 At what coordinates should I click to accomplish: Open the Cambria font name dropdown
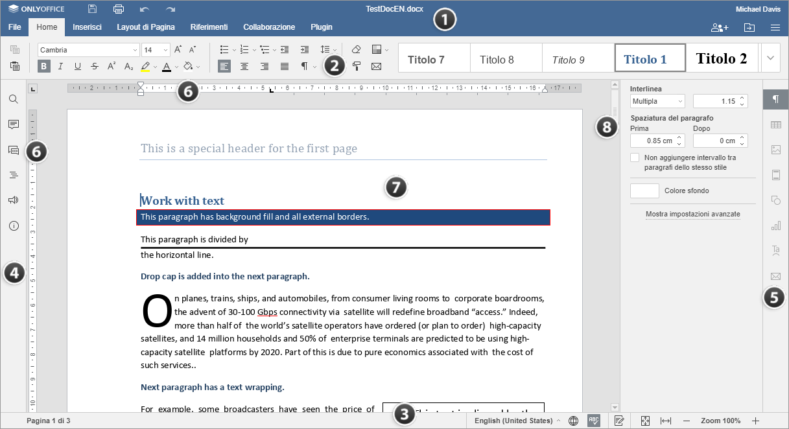(135, 50)
